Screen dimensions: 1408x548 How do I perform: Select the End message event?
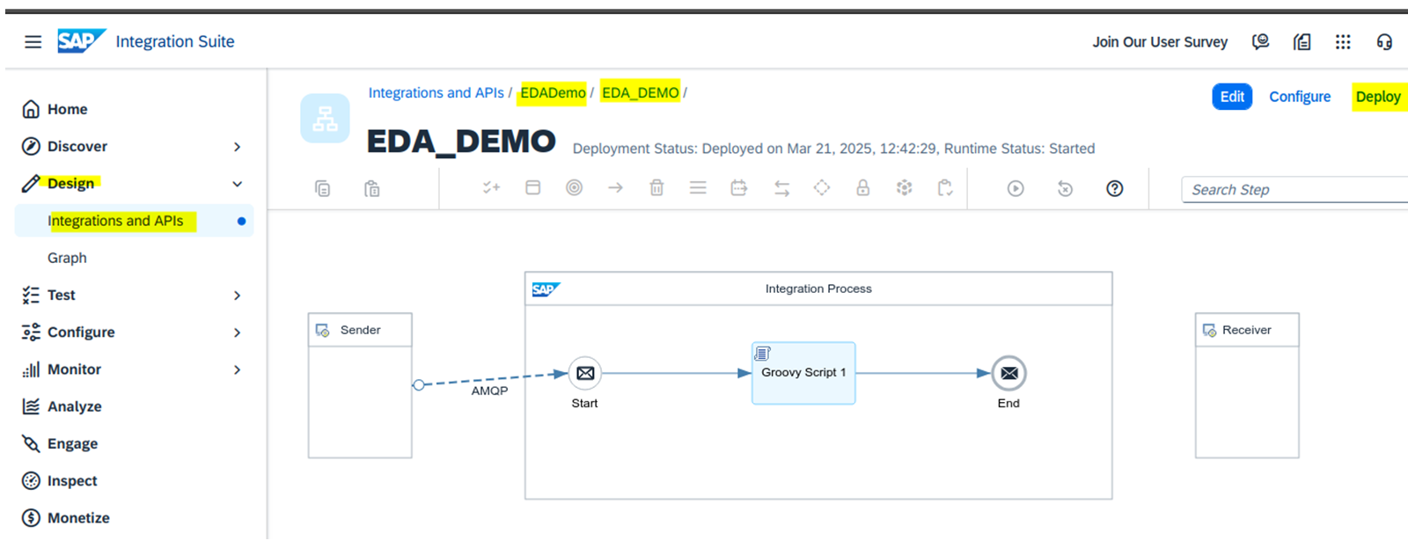[1009, 373]
